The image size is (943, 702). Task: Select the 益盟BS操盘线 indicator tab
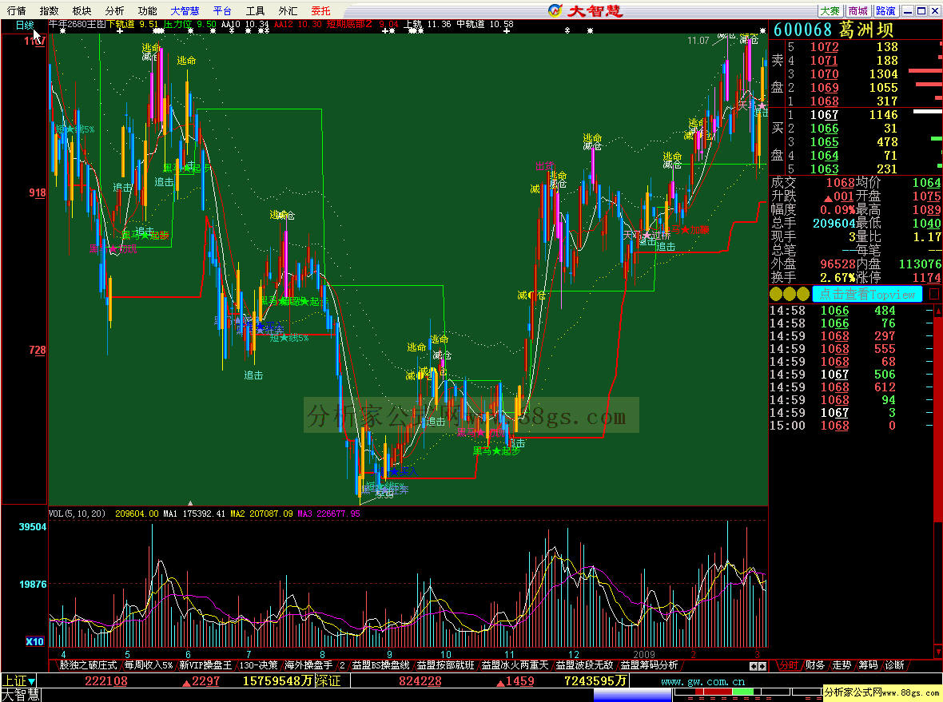coord(380,664)
